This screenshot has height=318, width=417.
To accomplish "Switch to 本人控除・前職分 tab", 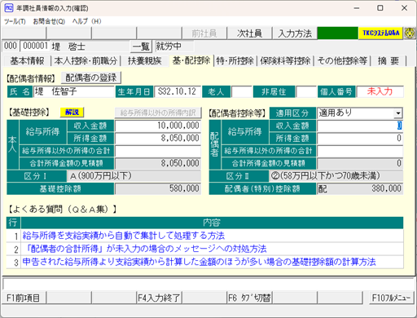I will pyautogui.click(x=86, y=61).
